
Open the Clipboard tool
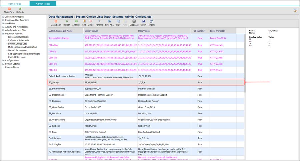click(134, 22)
